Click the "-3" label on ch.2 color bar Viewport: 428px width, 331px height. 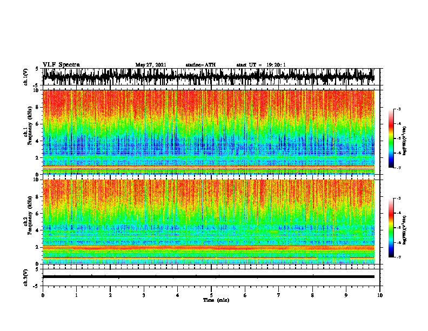click(x=398, y=198)
